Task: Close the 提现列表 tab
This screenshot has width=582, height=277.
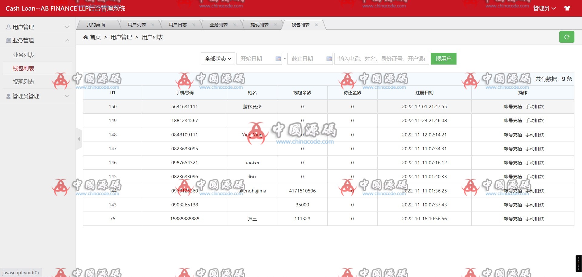Action: coord(276,25)
